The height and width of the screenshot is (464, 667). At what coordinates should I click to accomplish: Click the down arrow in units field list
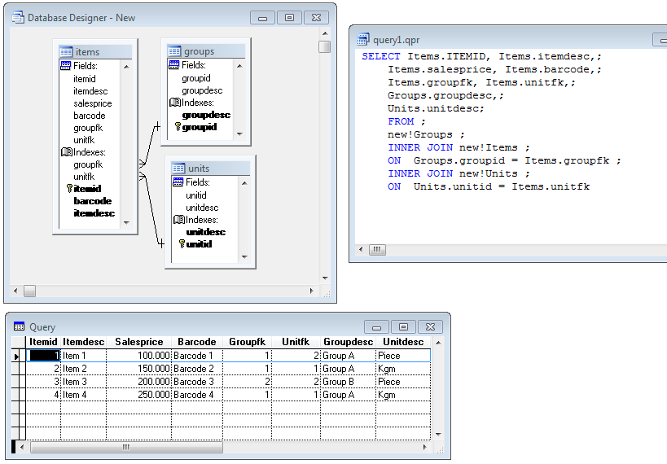click(244, 257)
